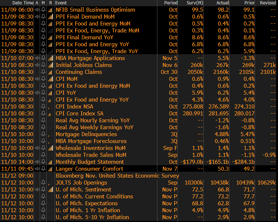This screenshot has height=222, width=278.
Task: Click the bell icon for JOLTS Job Openings
Action: pyautogui.click(x=43, y=183)
